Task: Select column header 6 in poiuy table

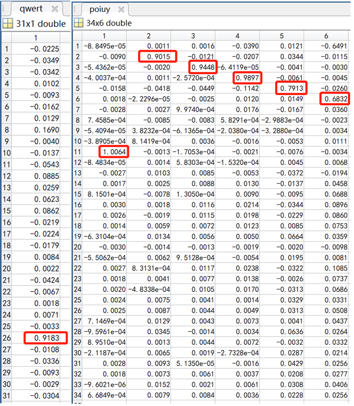Action: pyautogui.click(x=326, y=36)
